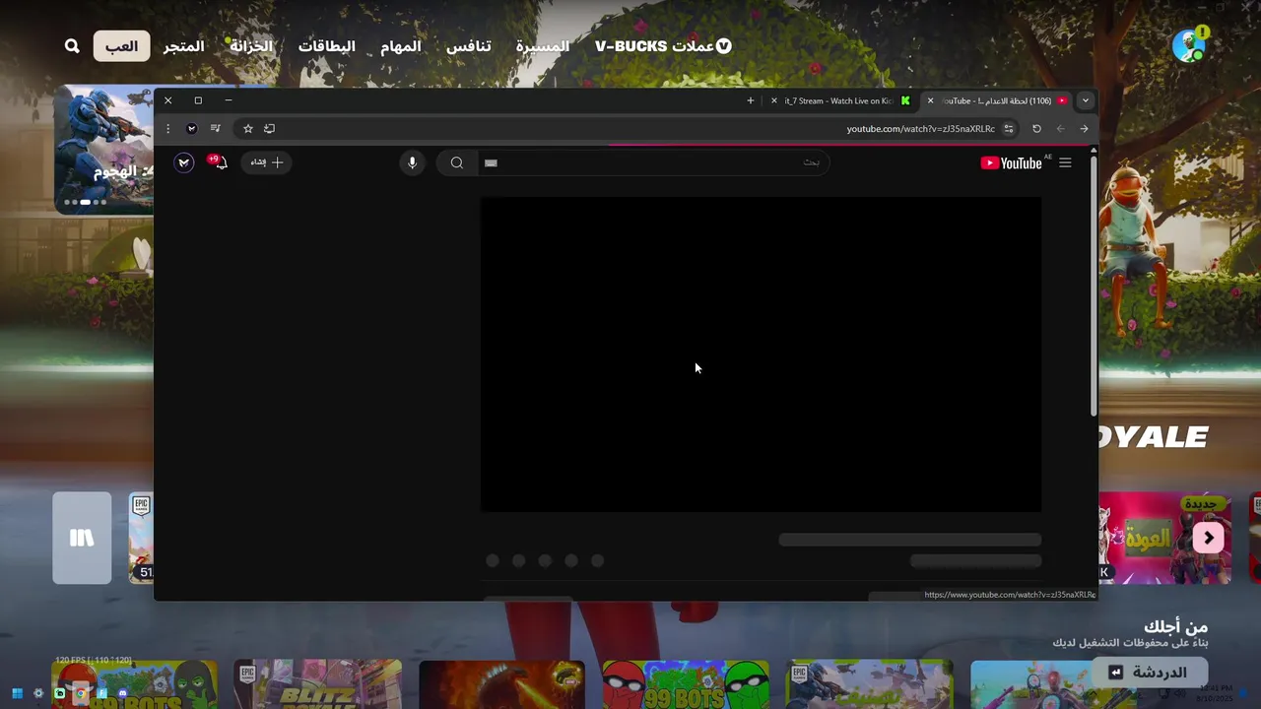Viewport: 1261px width, 709px height.
Task: Open the V-BUCKS عملات menu item
Action: pyautogui.click(x=663, y=46)
